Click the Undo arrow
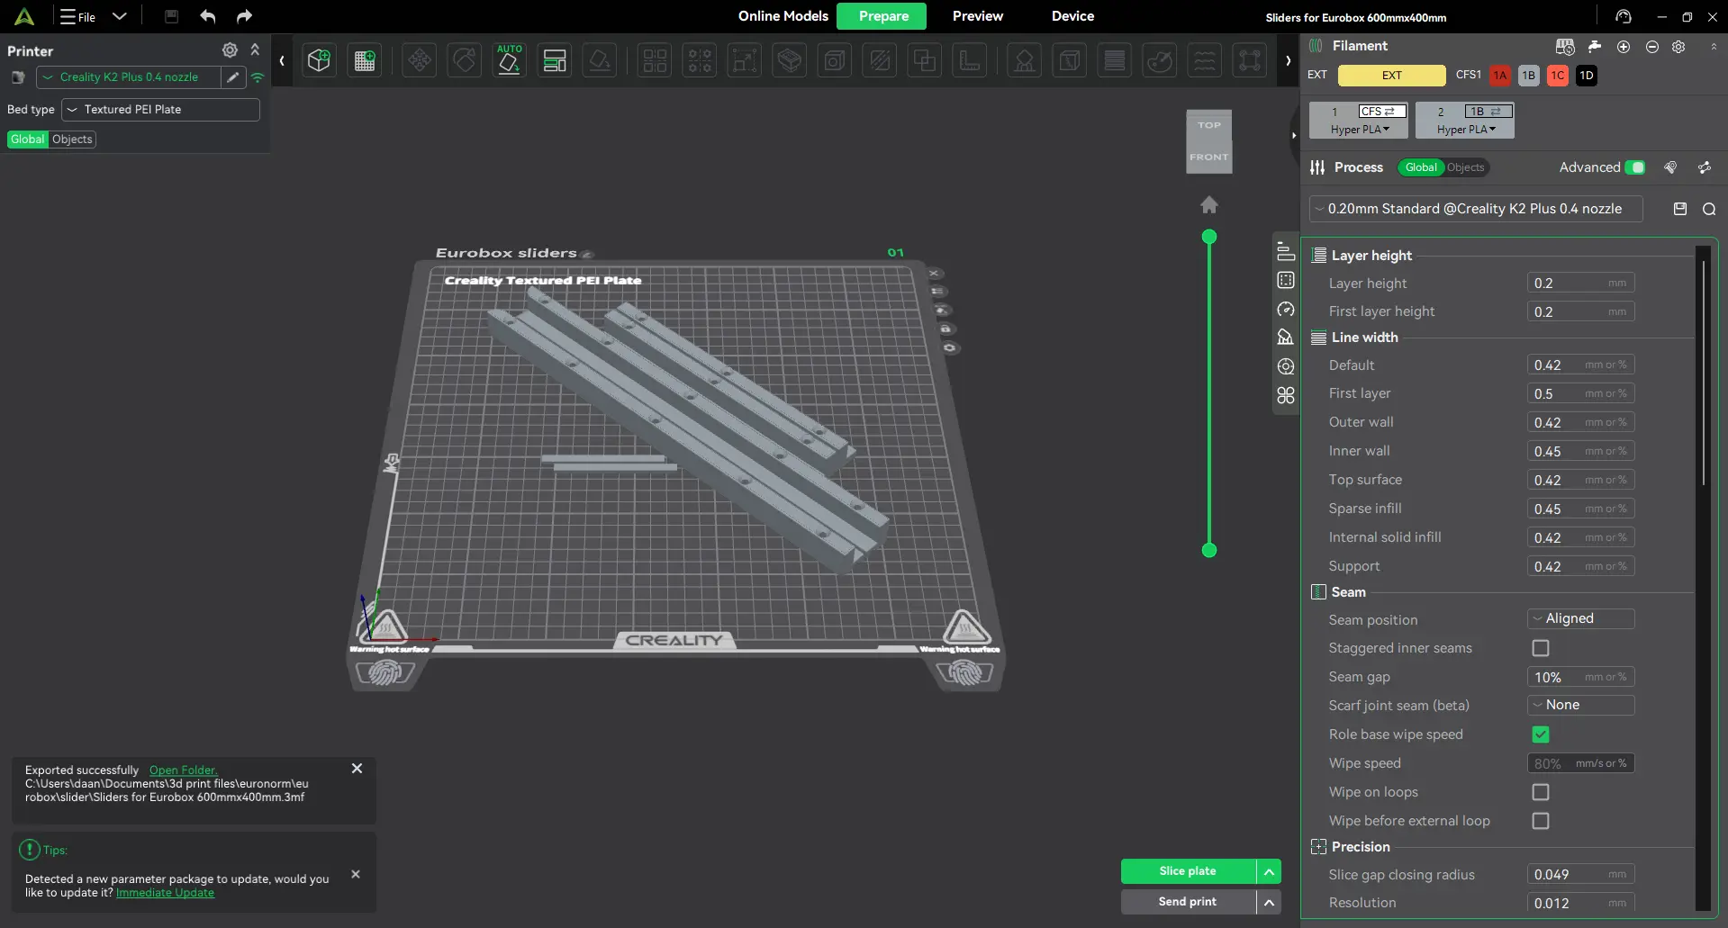The height and width of the screenshot is (928, 1728). (208, 16)
